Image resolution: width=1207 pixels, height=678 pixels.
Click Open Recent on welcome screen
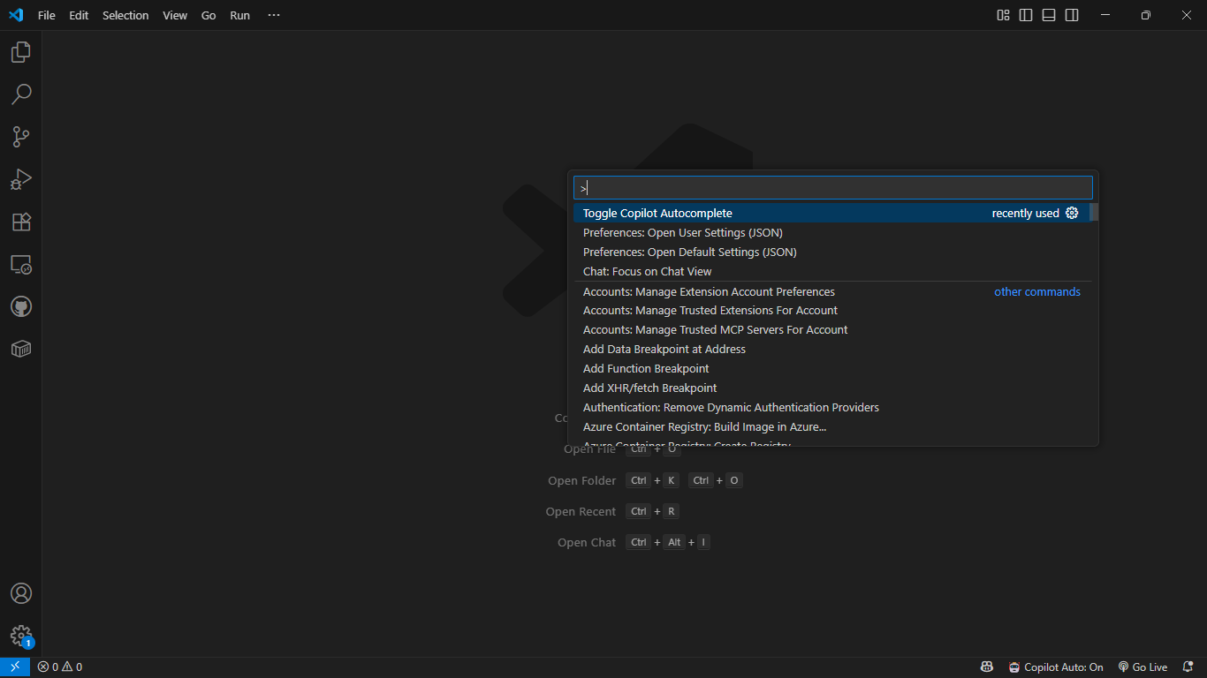(x=581, y=511)
